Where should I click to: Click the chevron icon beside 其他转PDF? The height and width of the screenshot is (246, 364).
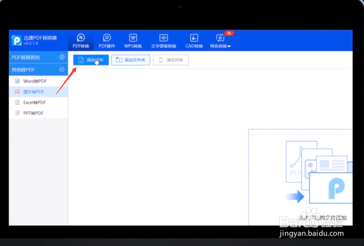62,69
